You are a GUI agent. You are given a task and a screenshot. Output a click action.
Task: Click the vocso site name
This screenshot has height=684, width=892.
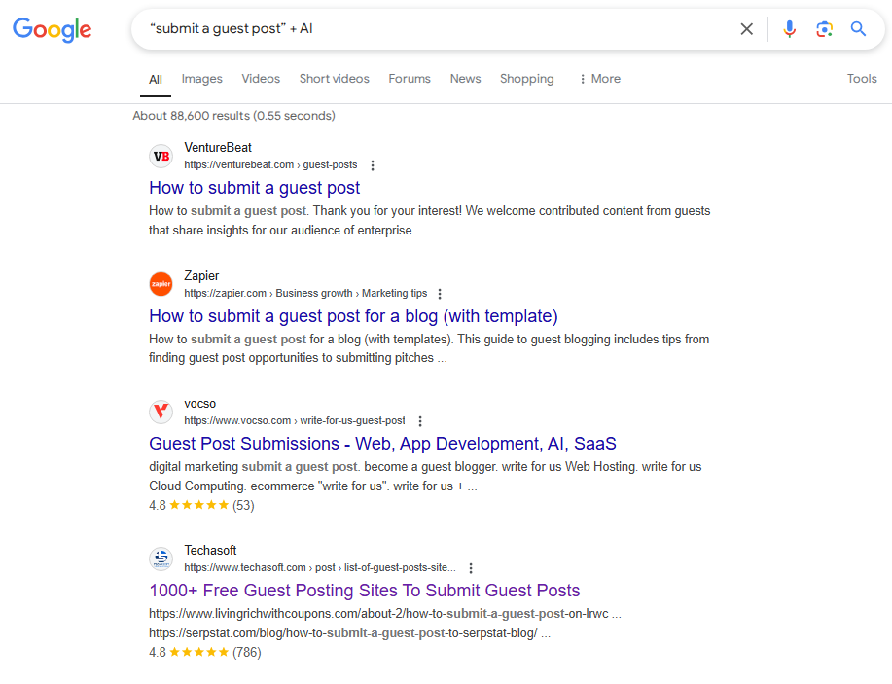[x=199, y=404]
